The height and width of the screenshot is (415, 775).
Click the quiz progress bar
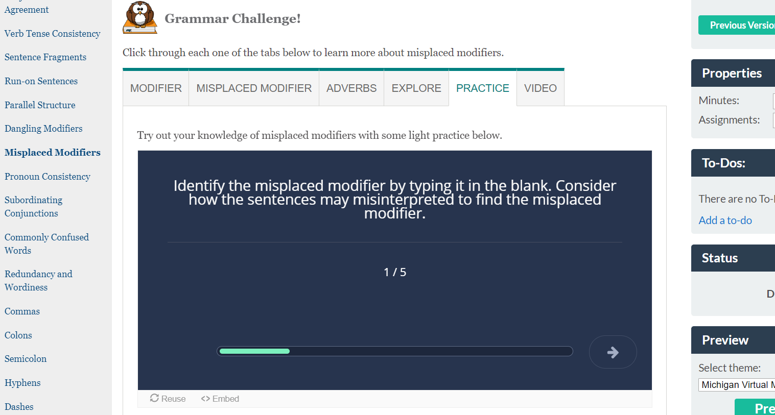394,351
